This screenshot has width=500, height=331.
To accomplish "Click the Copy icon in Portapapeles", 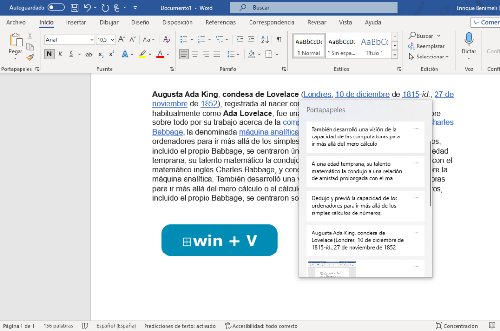I will 30,47.
